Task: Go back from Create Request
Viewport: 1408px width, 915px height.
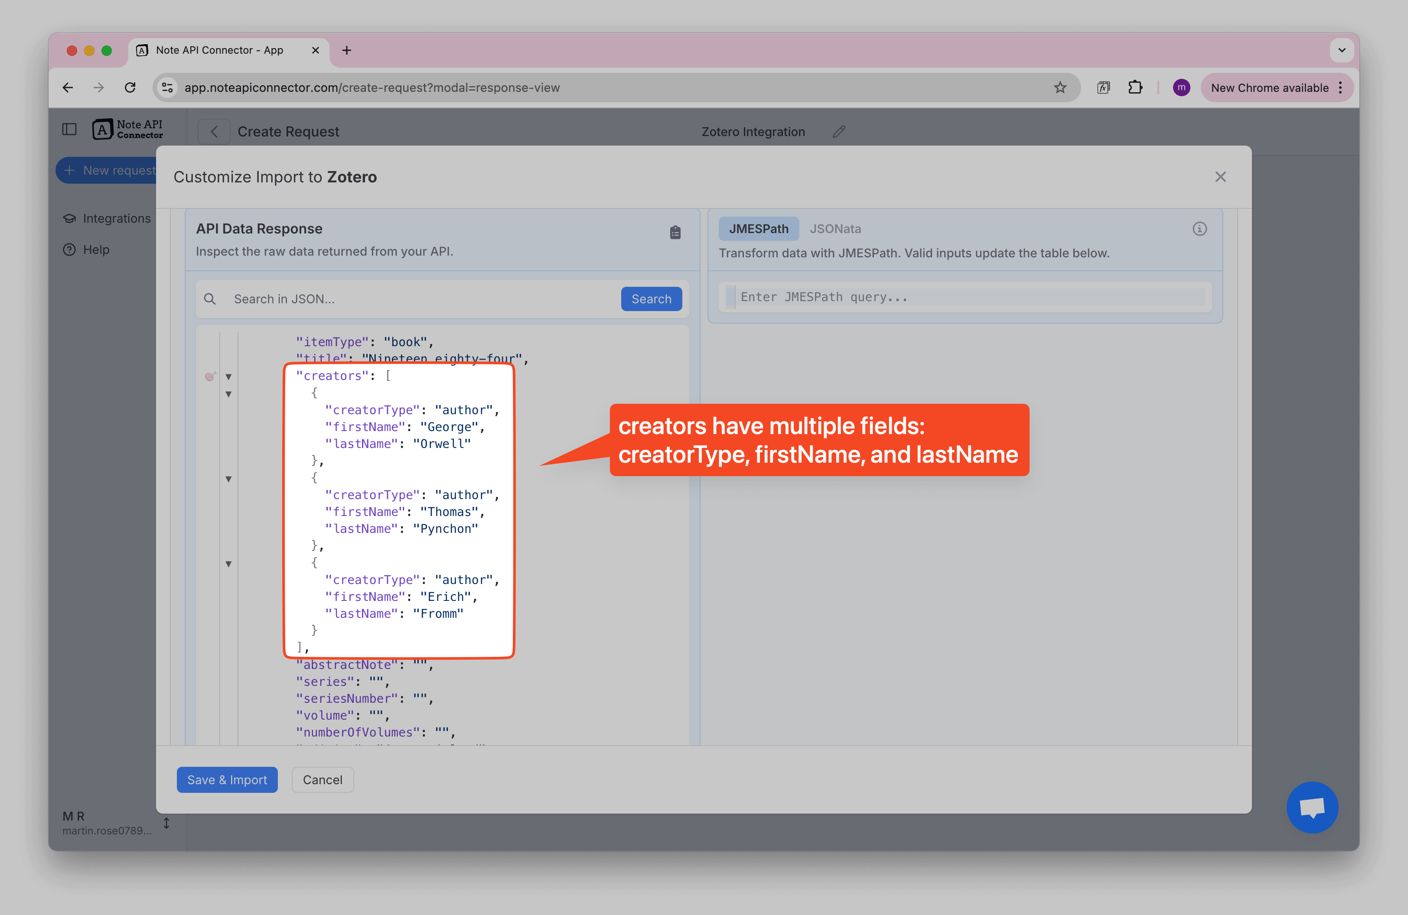Action: pos(214,131)
